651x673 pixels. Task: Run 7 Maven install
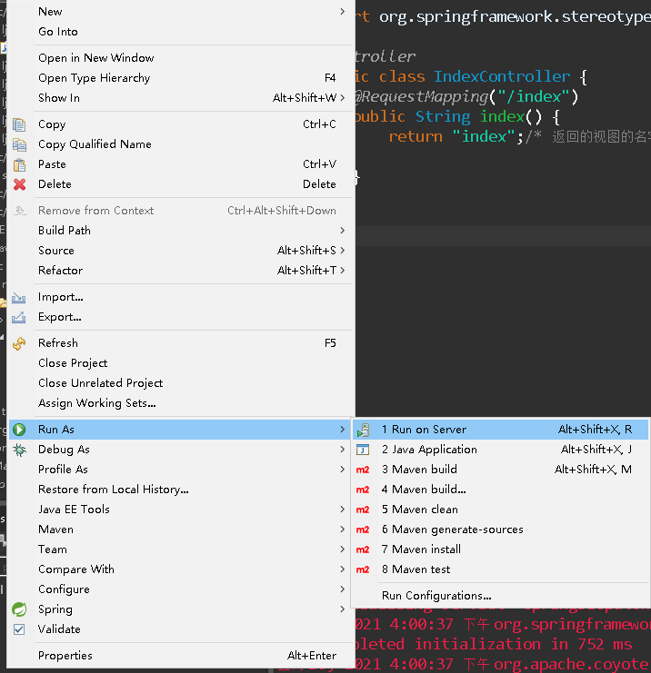[x=500, y=549]
